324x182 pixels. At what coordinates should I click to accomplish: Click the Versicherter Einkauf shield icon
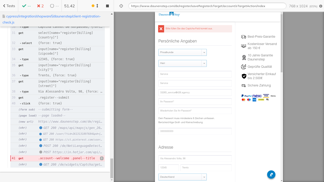[x=244, y=76]
